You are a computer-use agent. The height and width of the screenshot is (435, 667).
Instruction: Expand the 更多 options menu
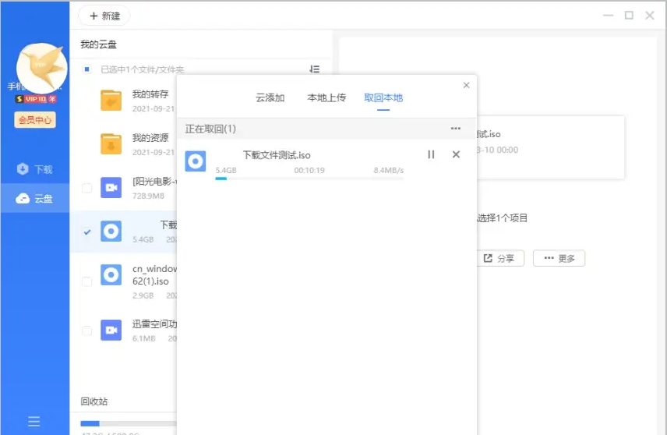coord(559,258)
